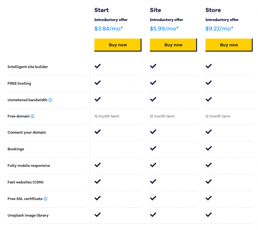Buy the Site plan now
This screenshot has width=258, height=230.
pos(173,45)
